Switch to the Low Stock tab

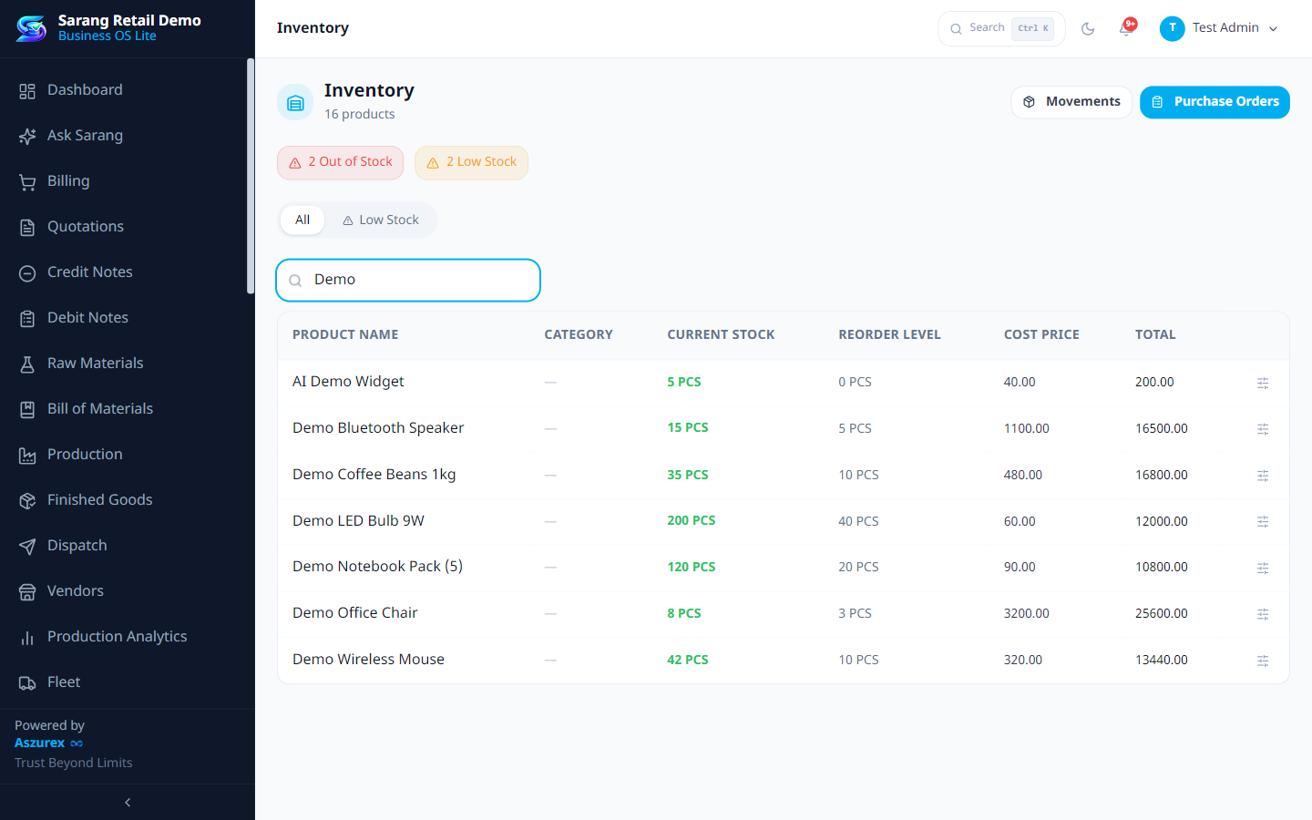[x=381, y=220]
